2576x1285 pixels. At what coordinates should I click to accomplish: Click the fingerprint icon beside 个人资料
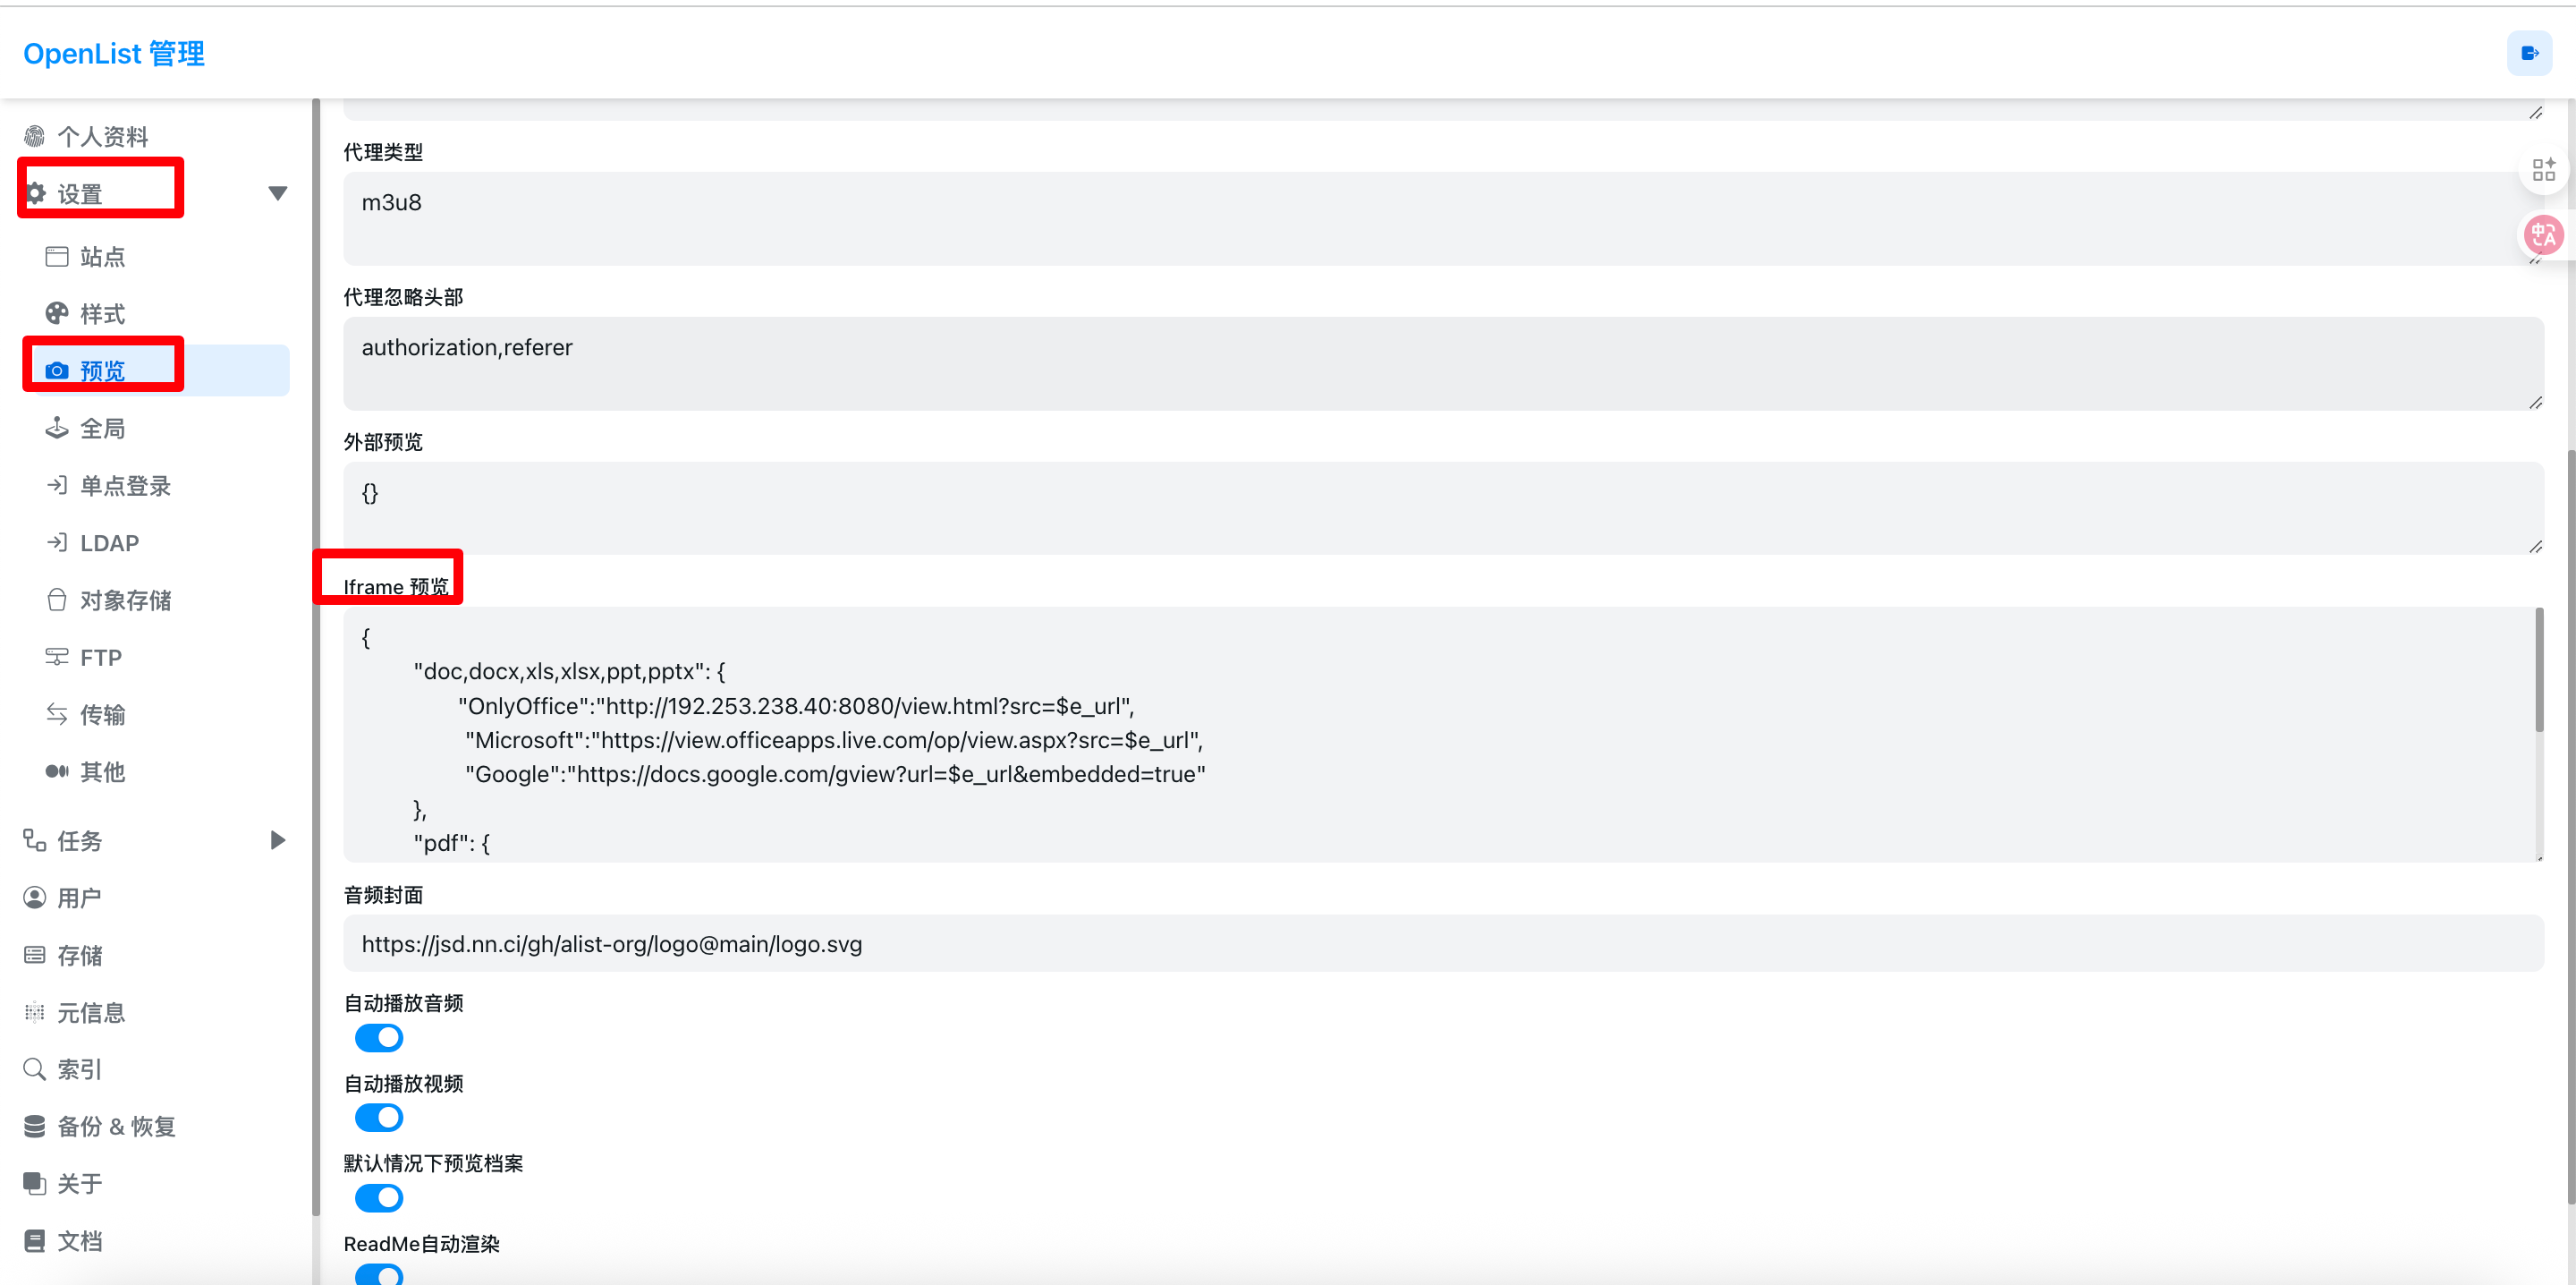[35, 136]
